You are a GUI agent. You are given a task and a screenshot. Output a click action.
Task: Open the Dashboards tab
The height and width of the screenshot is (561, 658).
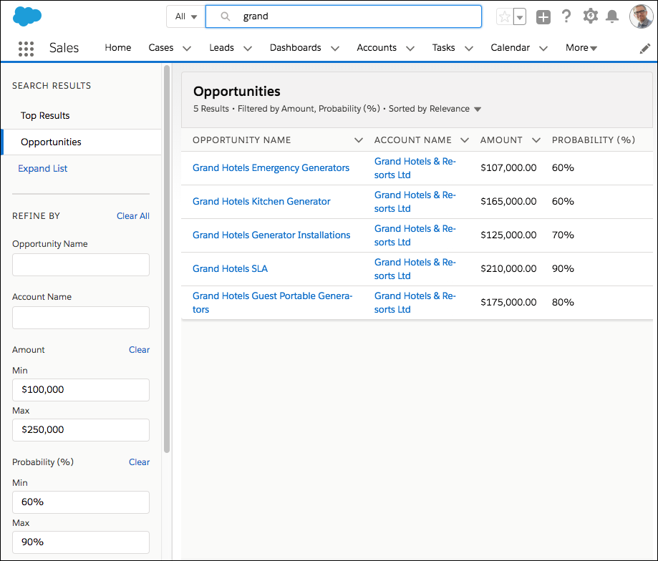pos(296,48)
